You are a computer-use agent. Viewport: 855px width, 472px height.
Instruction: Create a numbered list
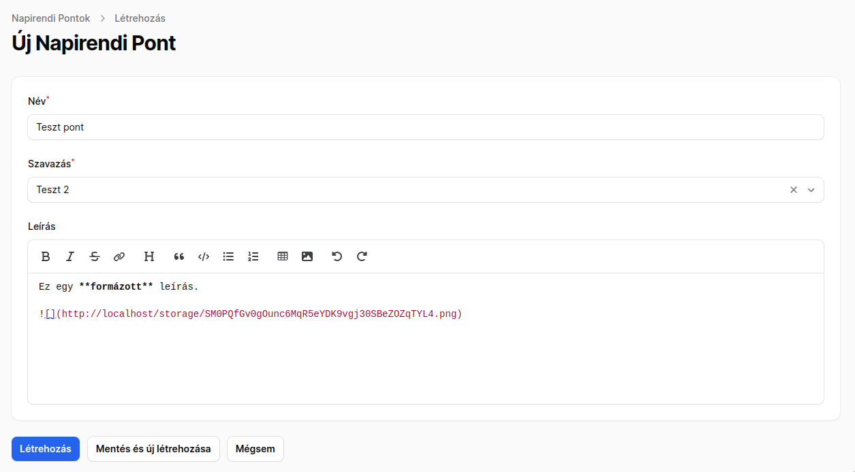(253, 256)
